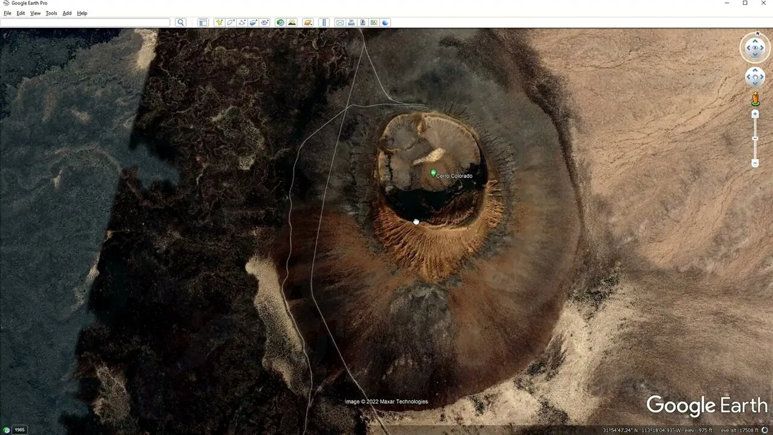773x435 pixels.
Task: Click View in Google Maps icon
Action: [374, 22]
